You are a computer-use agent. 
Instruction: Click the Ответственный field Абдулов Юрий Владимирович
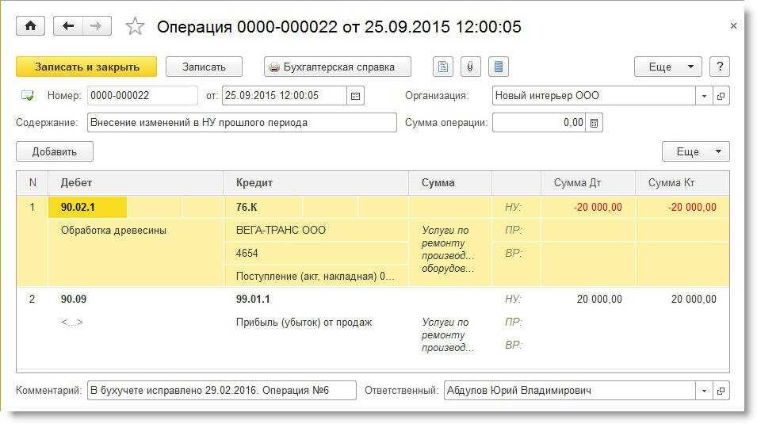tap(569, 390)
